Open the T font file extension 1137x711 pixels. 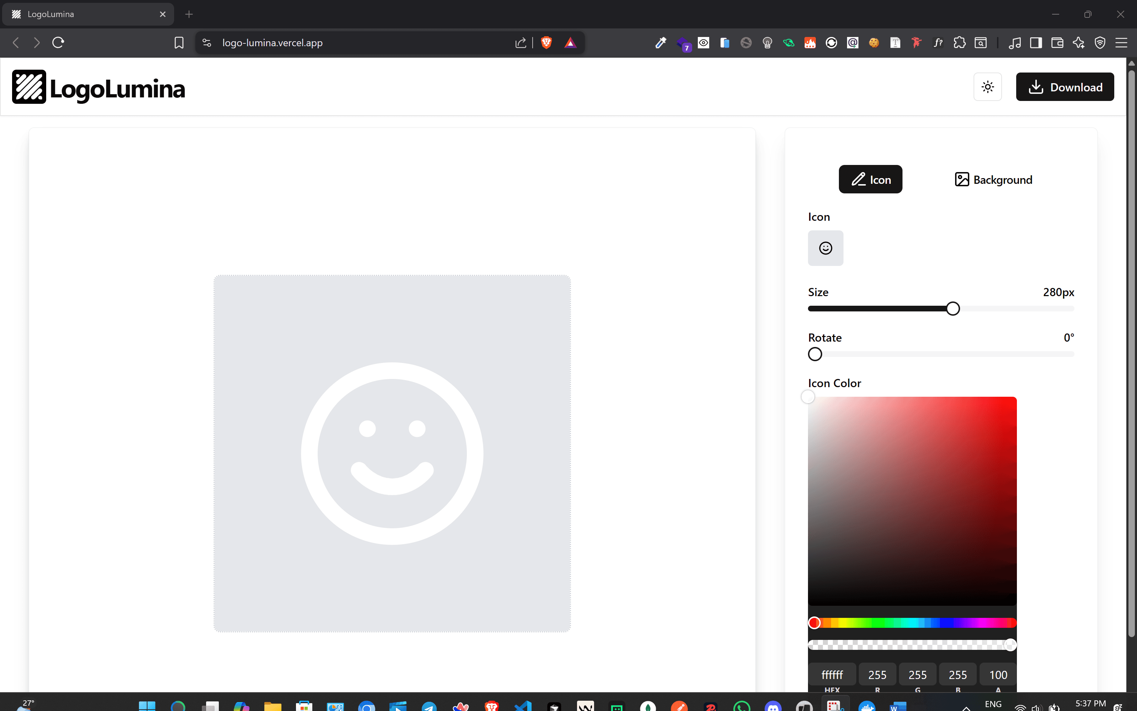point(895,43)
